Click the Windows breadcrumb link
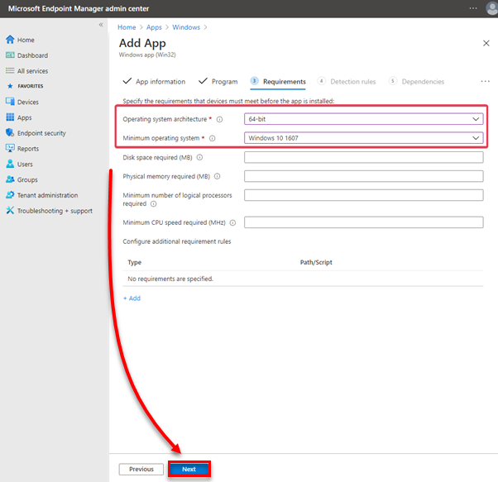The height and width of the screenshot is (482, 498). 186,27
